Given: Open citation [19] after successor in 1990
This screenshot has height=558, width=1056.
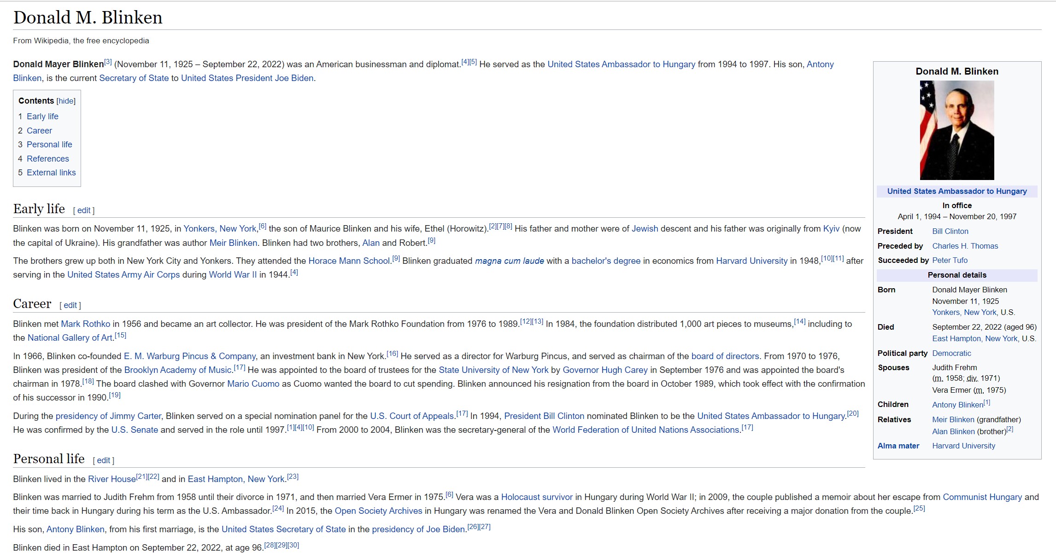Looking at the screenshot, I should (115, 395).
